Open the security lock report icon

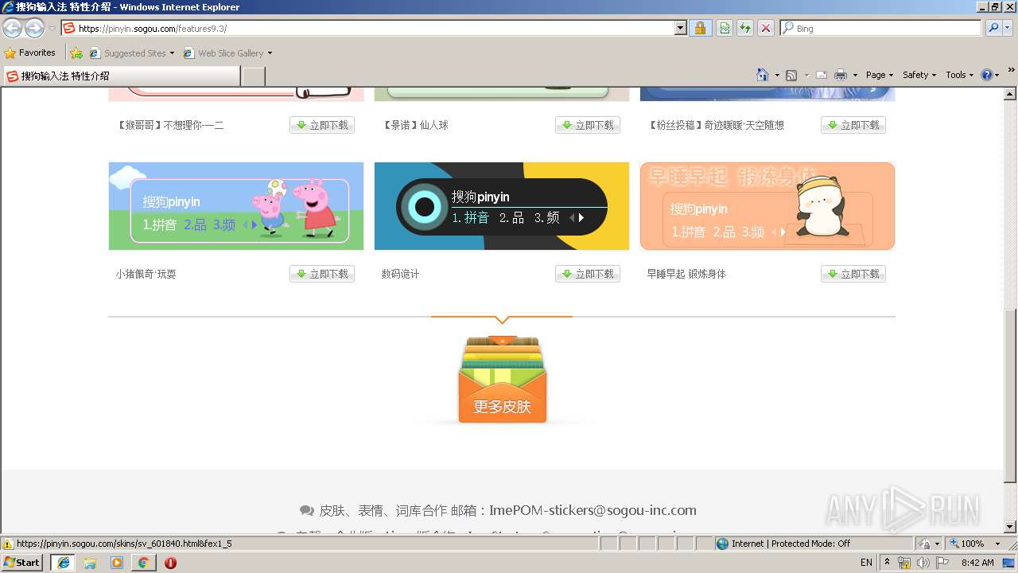[700, 28]
